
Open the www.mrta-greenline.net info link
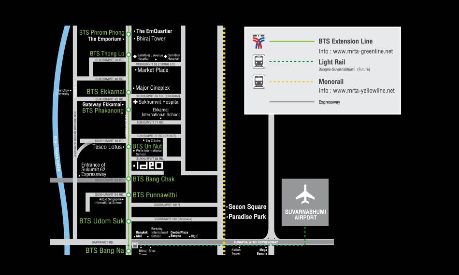(363, 52)
